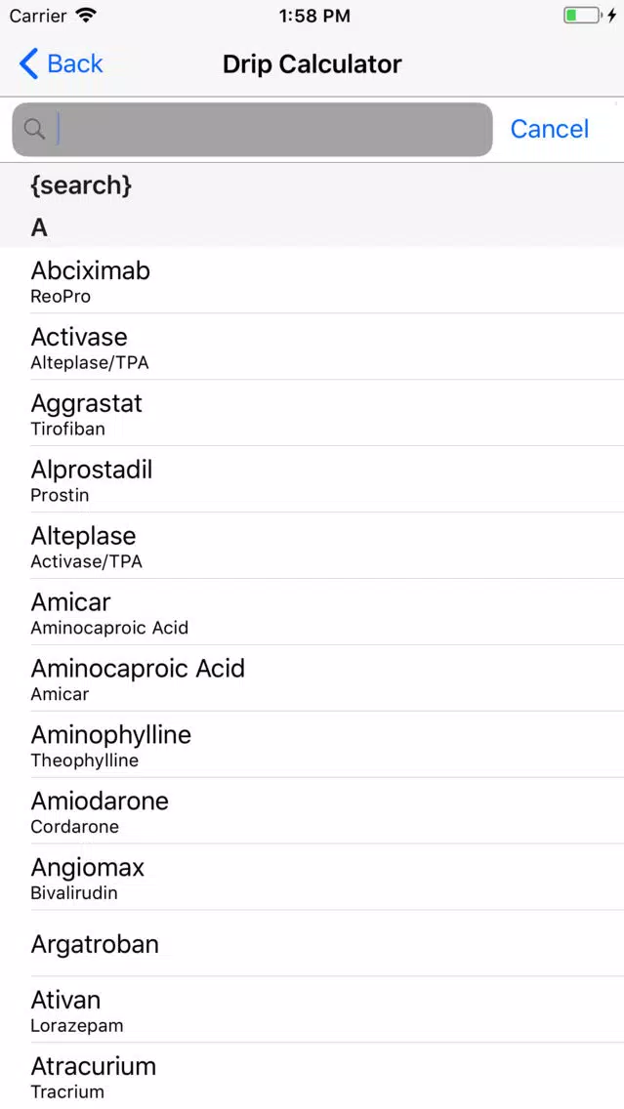Image resolution: width=624 pixels, height=1109 pixels.
Task: Select Angiomax (Bivalirudin) row
Action: tap(312, 878)
